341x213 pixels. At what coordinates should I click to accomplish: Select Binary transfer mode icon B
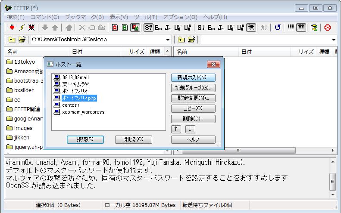[125, 28]
